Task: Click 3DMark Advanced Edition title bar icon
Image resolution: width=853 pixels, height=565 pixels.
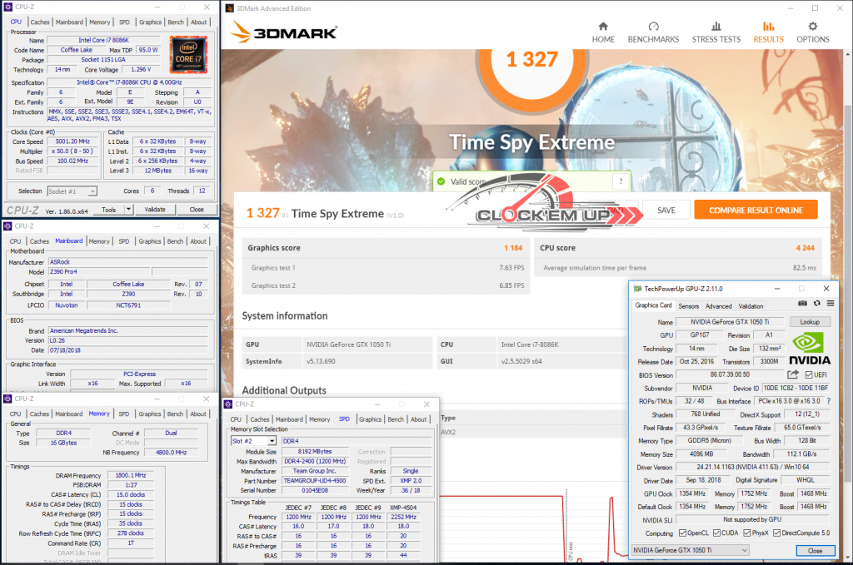Action: [x=230, y=8]
